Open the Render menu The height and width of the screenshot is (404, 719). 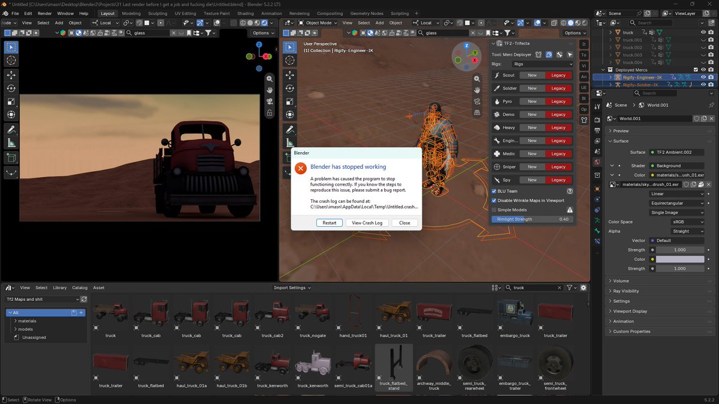pyautogui.click(x=45, y=13)
